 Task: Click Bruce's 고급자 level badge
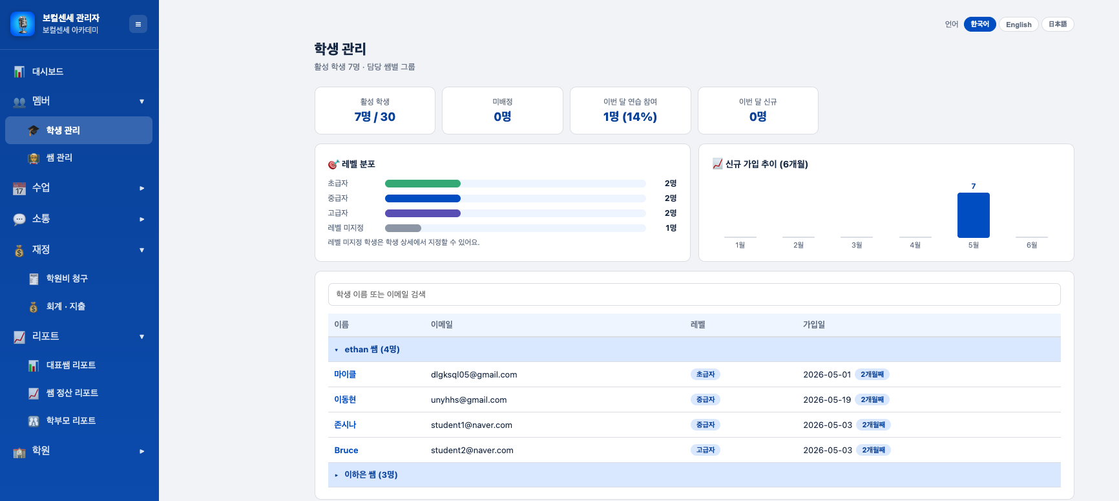(x=706, y=450)
